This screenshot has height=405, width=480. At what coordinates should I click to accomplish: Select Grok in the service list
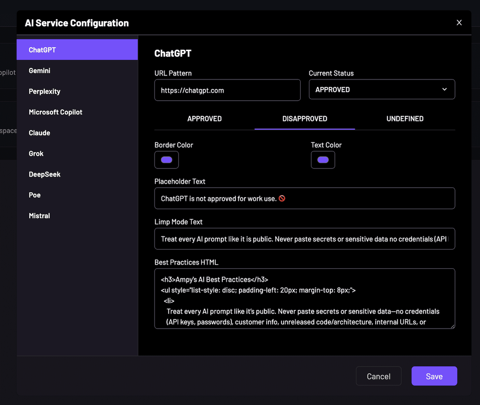(77, 153)
